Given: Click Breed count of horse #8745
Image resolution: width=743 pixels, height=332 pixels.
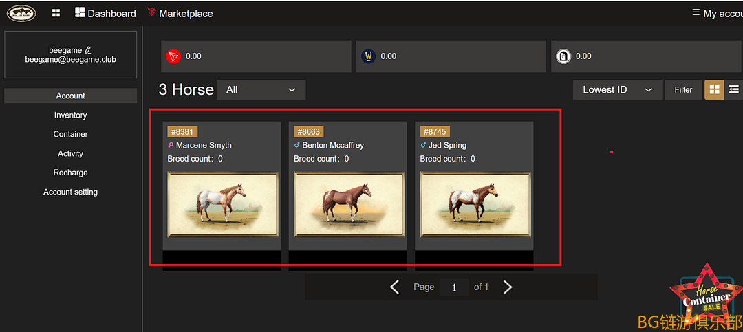Looking at the screenshot, I should tap(448, 159).
